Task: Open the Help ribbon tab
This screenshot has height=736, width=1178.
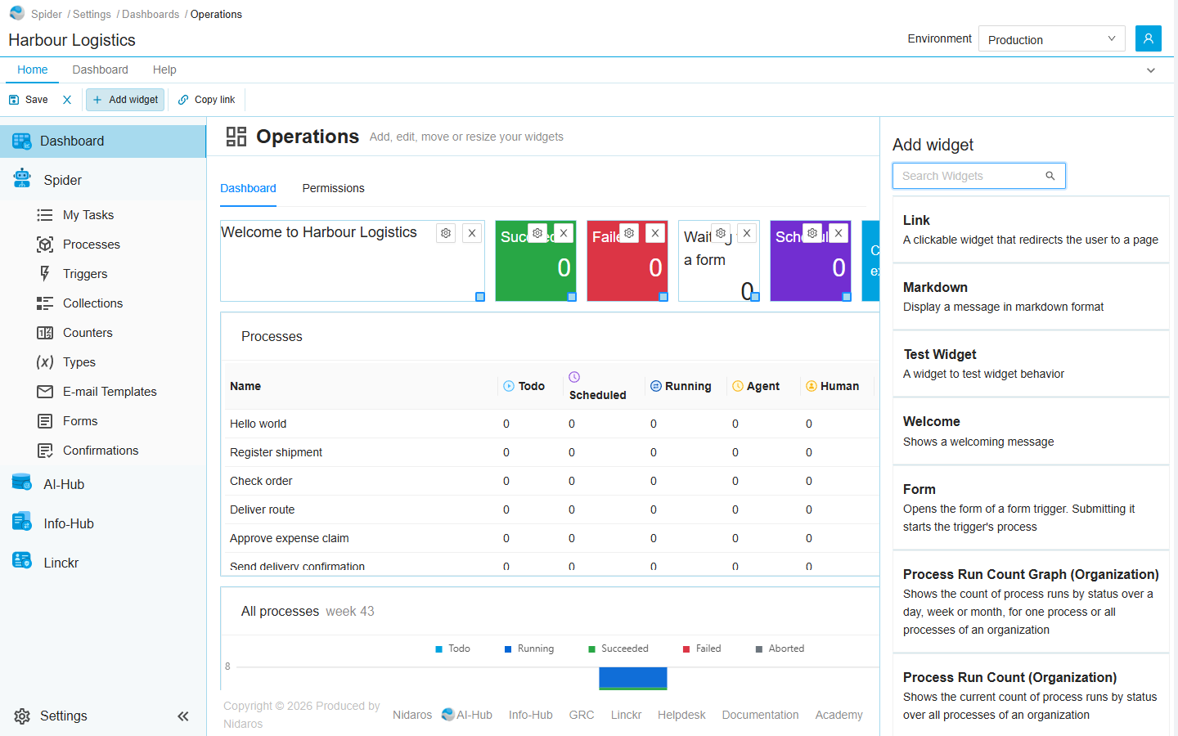Action: pos(164,70)
